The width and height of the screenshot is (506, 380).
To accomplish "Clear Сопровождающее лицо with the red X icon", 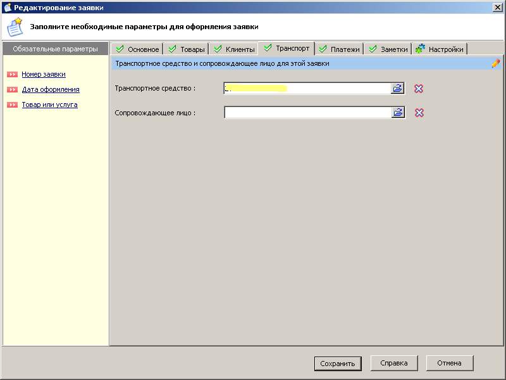I will [419, 113].
